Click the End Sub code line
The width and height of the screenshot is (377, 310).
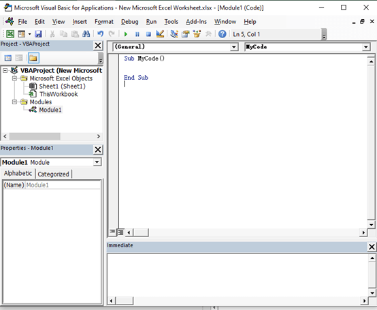pos(136,78)
